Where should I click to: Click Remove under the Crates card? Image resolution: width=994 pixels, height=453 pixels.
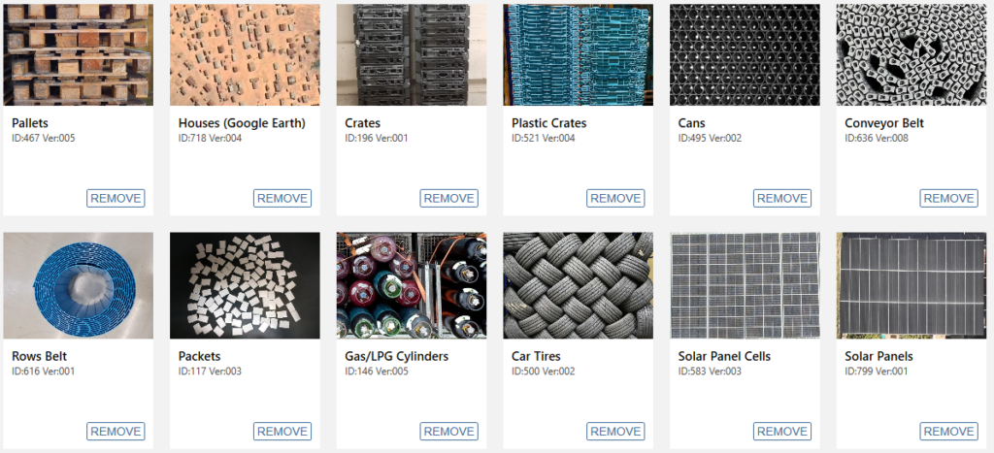[448, 198]
